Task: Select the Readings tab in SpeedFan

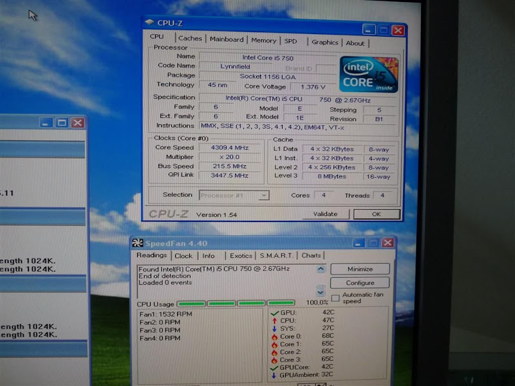Action: 152,255
